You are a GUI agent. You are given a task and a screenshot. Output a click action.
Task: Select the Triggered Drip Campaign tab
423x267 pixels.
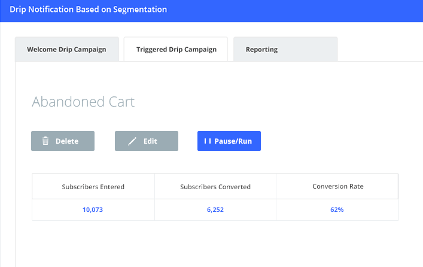point(175,50)
